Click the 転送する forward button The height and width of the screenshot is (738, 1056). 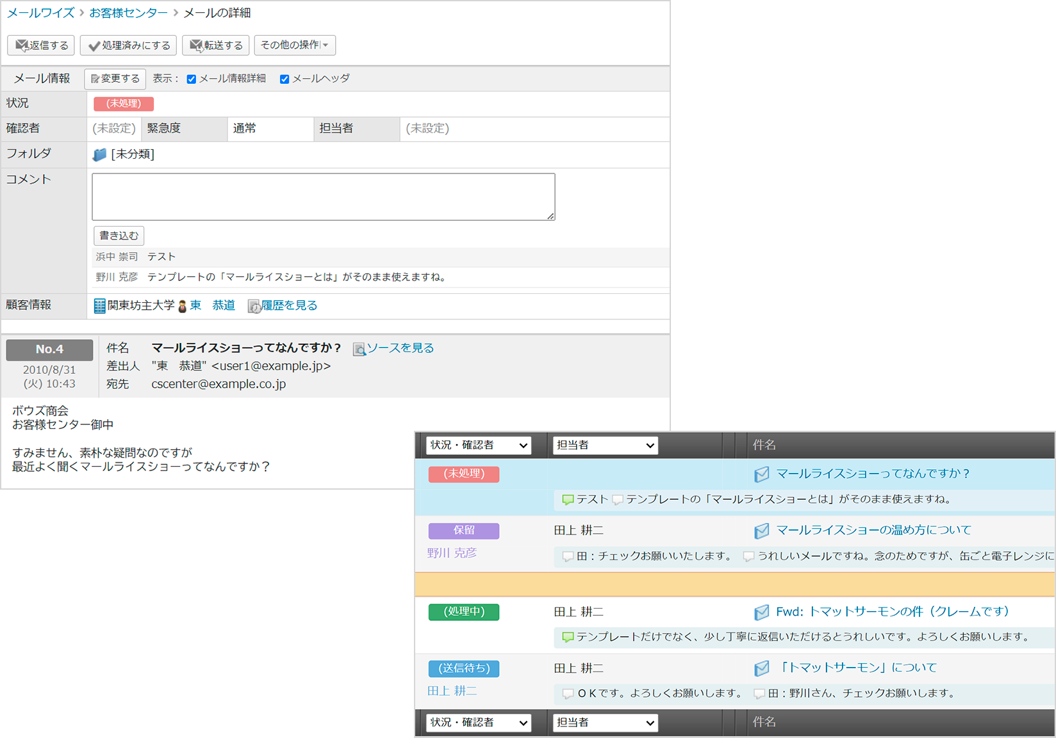[216, 45]
